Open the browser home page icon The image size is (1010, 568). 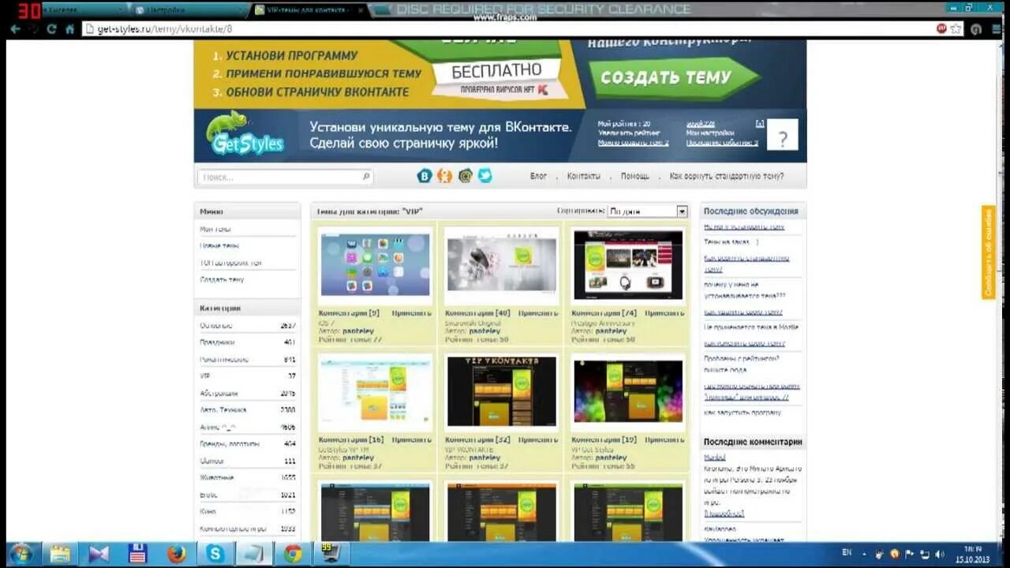pos(69,28)
